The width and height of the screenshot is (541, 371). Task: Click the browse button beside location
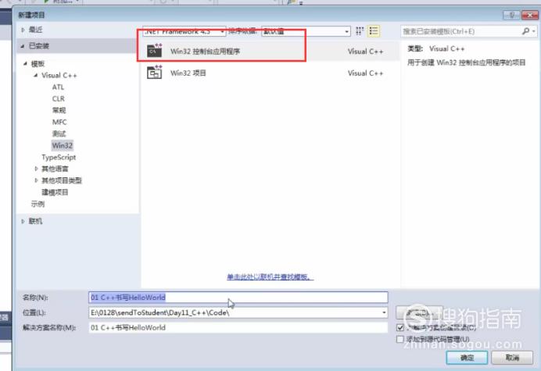coord(419,312)
